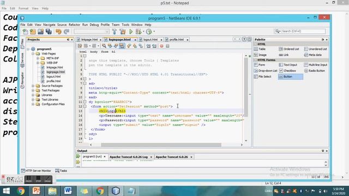
Task: Collapse the HTML Forms palette section
Action: coord(256,60)
